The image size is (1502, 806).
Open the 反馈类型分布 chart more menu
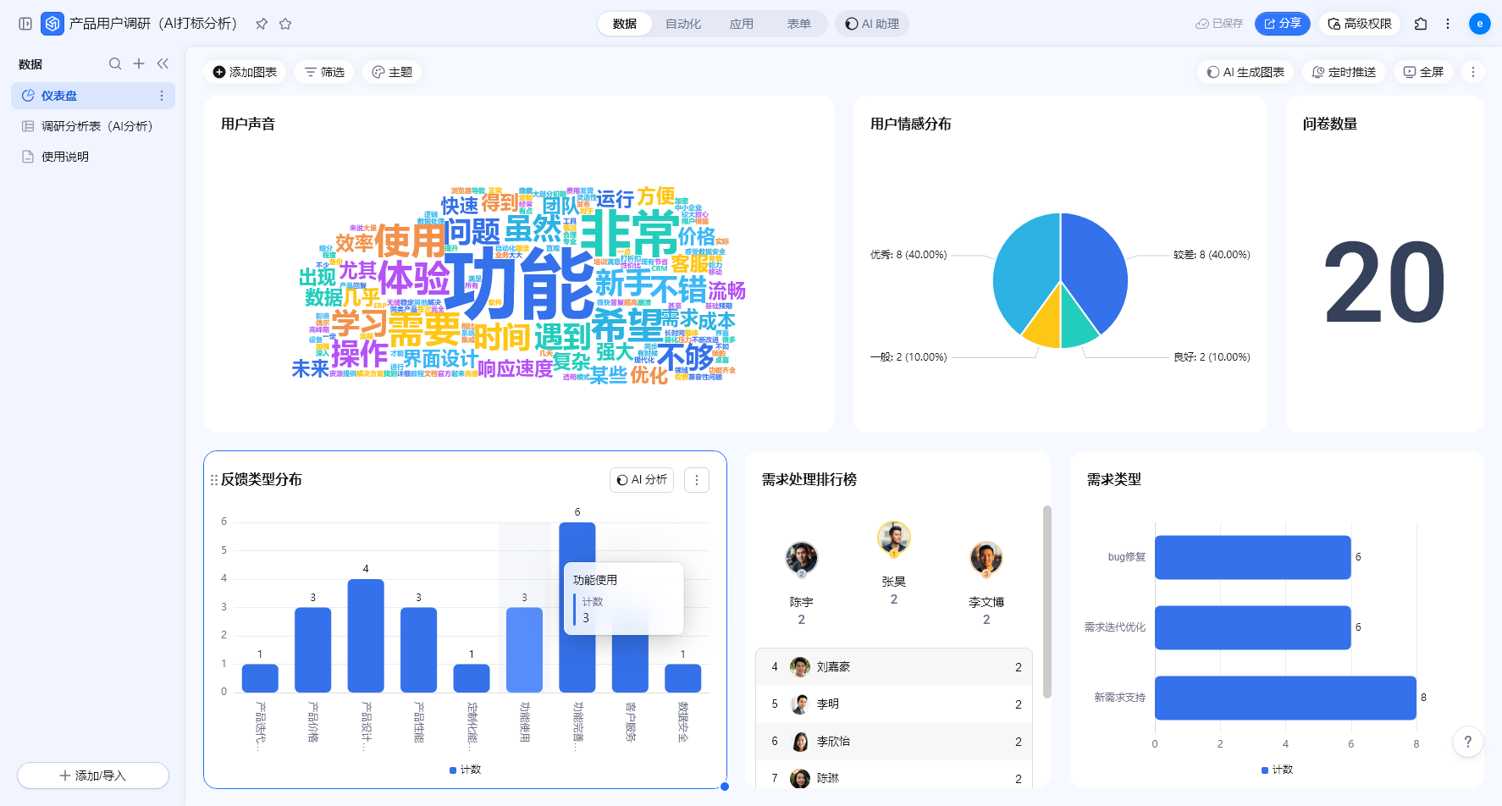point(697,480)
